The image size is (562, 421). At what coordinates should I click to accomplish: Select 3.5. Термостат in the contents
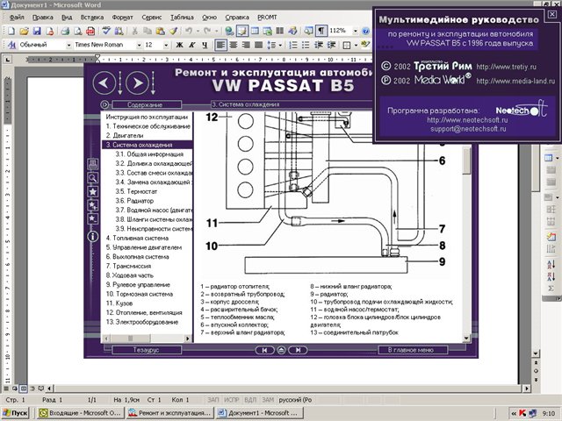click(136, 191)
